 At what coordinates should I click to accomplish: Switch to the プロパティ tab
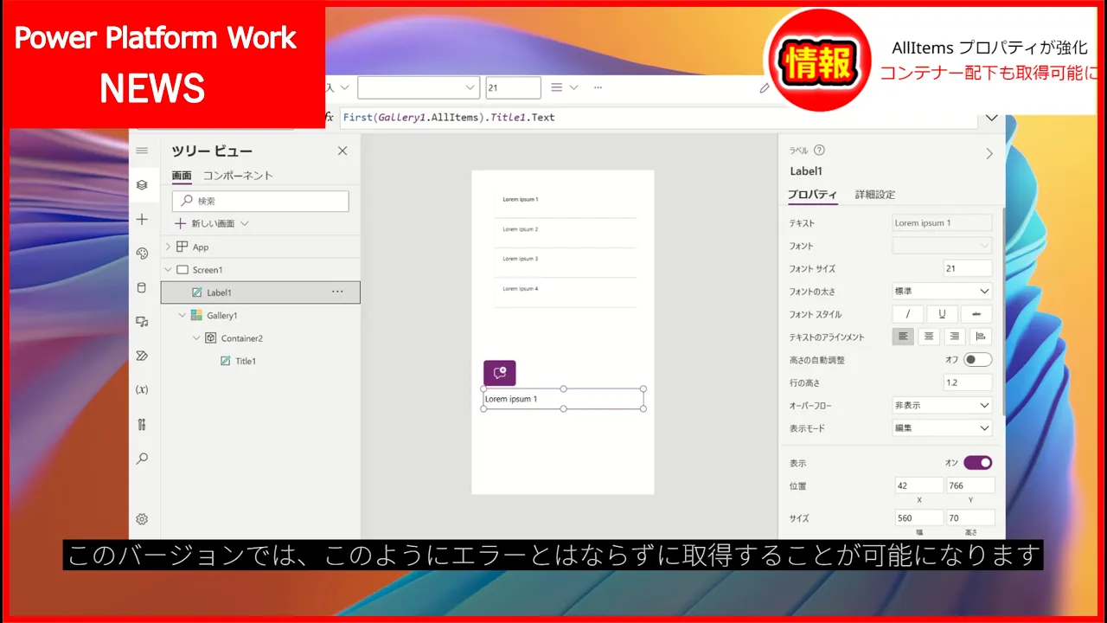click(812, 195)
